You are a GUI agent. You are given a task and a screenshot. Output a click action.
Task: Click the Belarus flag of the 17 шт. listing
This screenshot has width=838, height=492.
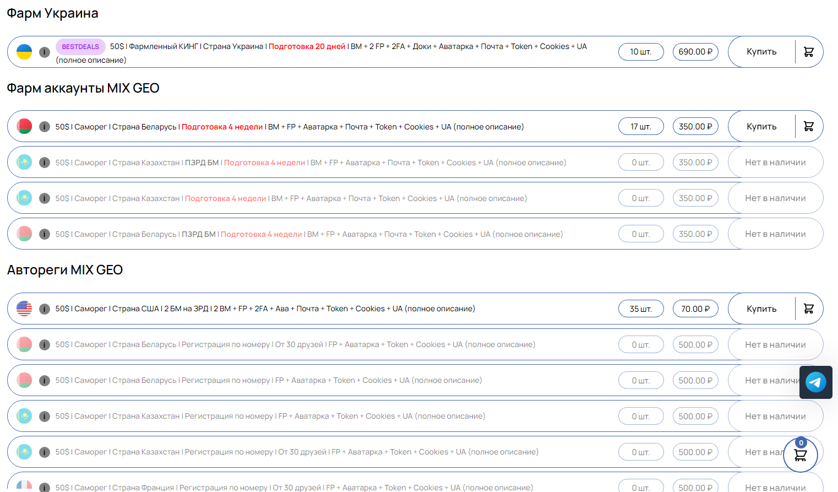(x=24, y=126)
